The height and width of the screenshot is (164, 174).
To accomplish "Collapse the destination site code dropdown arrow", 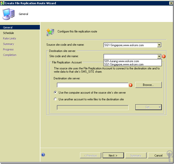I will [x=159, y=56].
